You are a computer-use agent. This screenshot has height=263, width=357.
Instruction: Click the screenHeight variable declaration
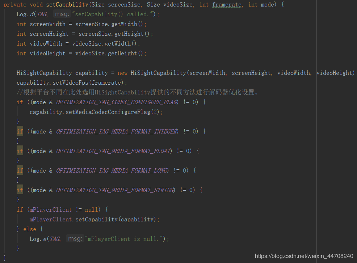click(x=49, y=34)
